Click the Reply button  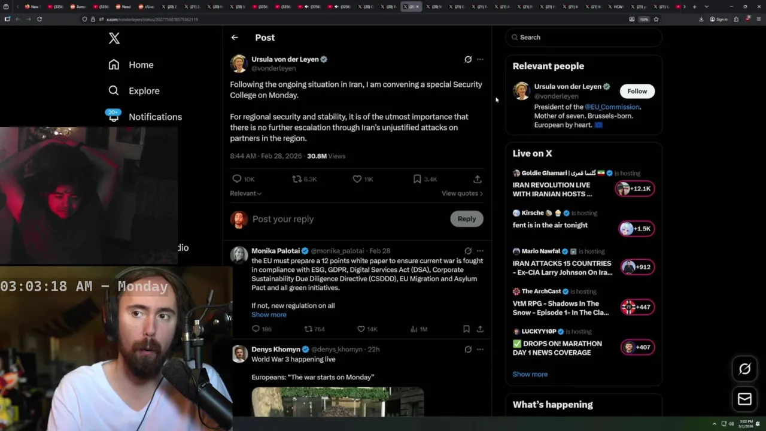(x=466, y=218)
